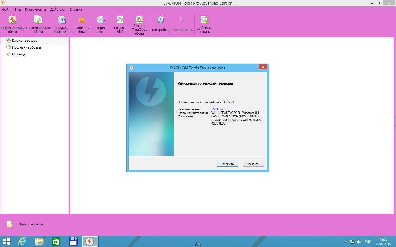Open the Windows Store taskbar icon
396x247 pixels.
click(x=56, y=242)
